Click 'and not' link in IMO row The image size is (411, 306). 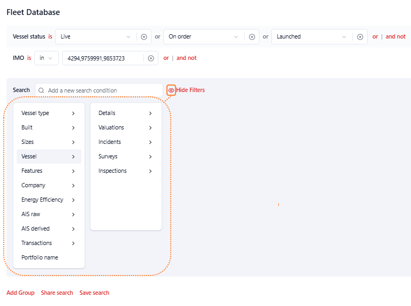coord(186,58)
